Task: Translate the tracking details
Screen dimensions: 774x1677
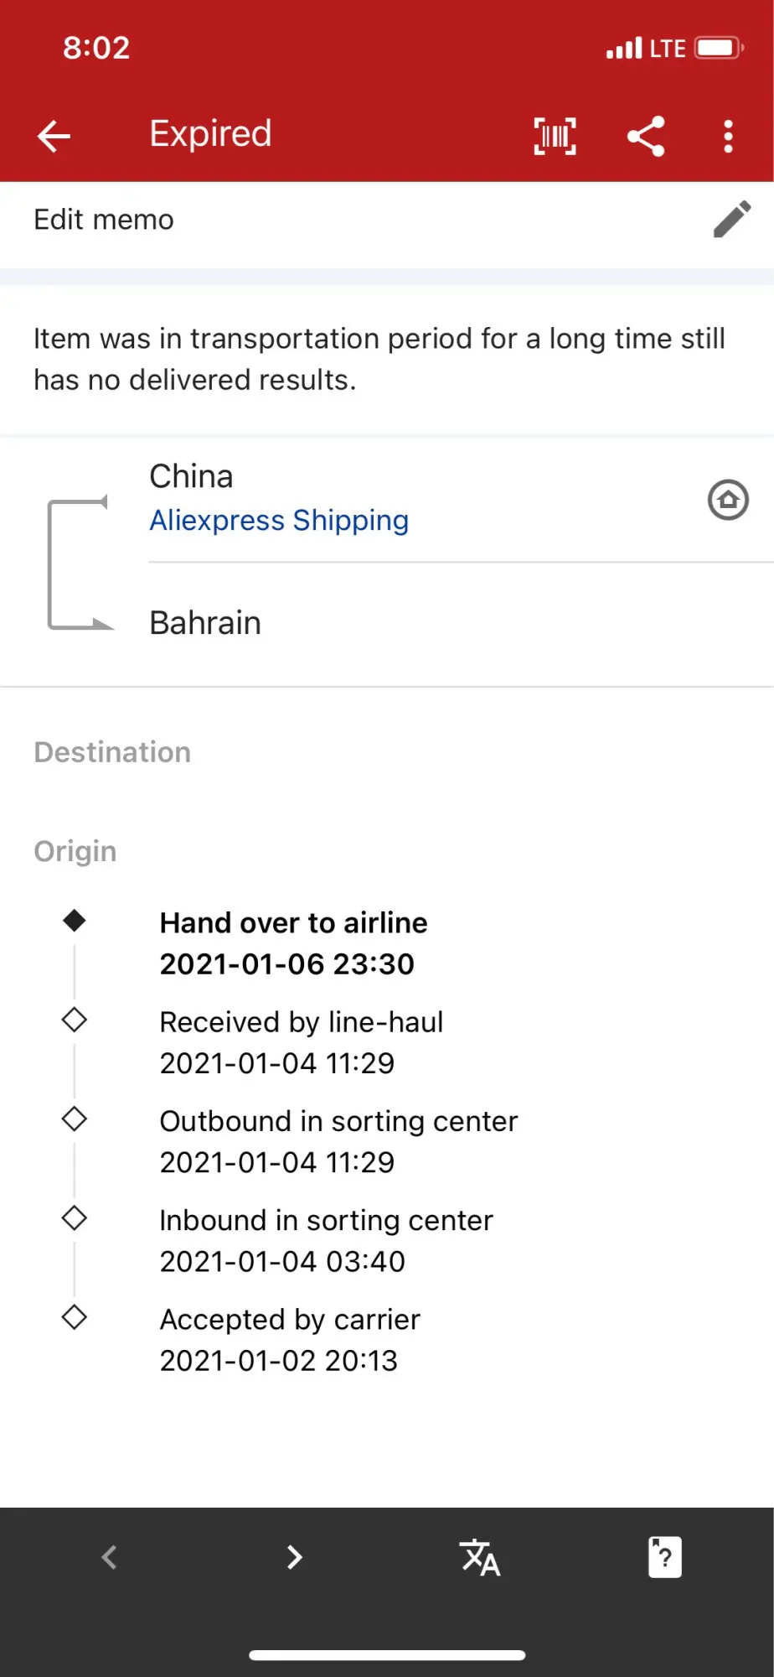Action: (x=480, y=1557)
